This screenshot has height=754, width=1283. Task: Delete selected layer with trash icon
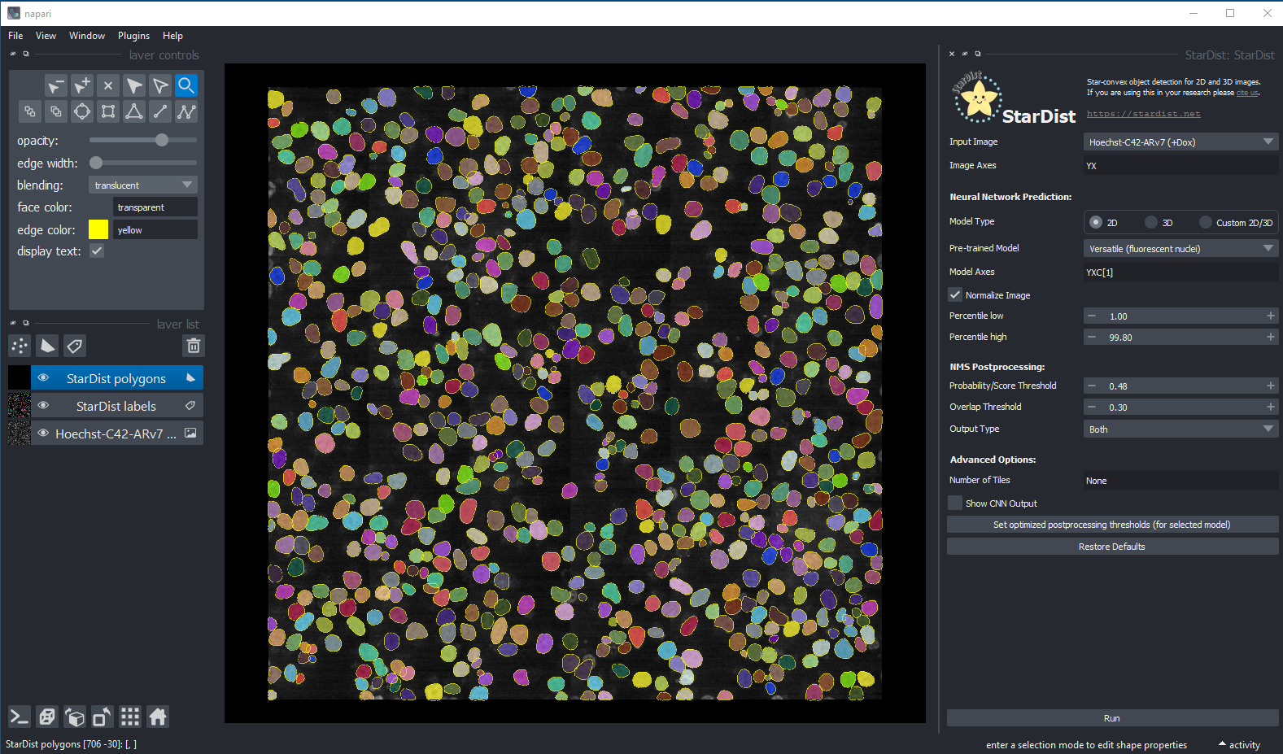coord(194,346)
